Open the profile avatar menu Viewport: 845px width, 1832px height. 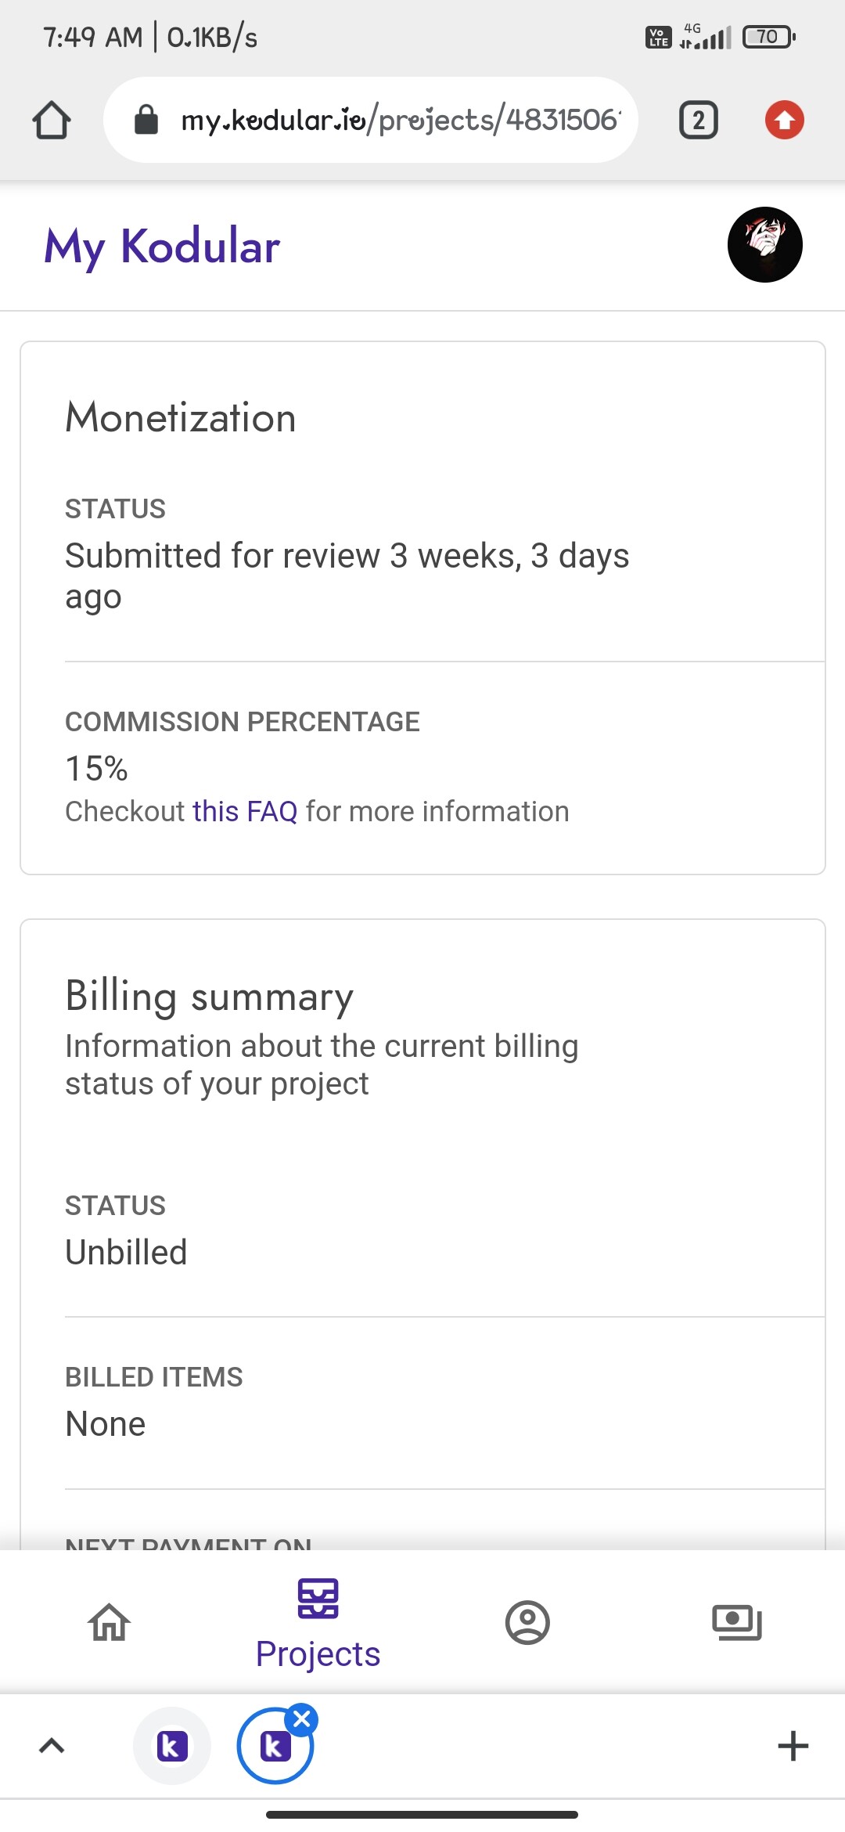coord(764,245)
